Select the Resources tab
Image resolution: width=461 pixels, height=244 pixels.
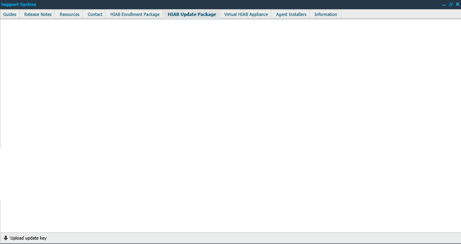click(69, 14)
